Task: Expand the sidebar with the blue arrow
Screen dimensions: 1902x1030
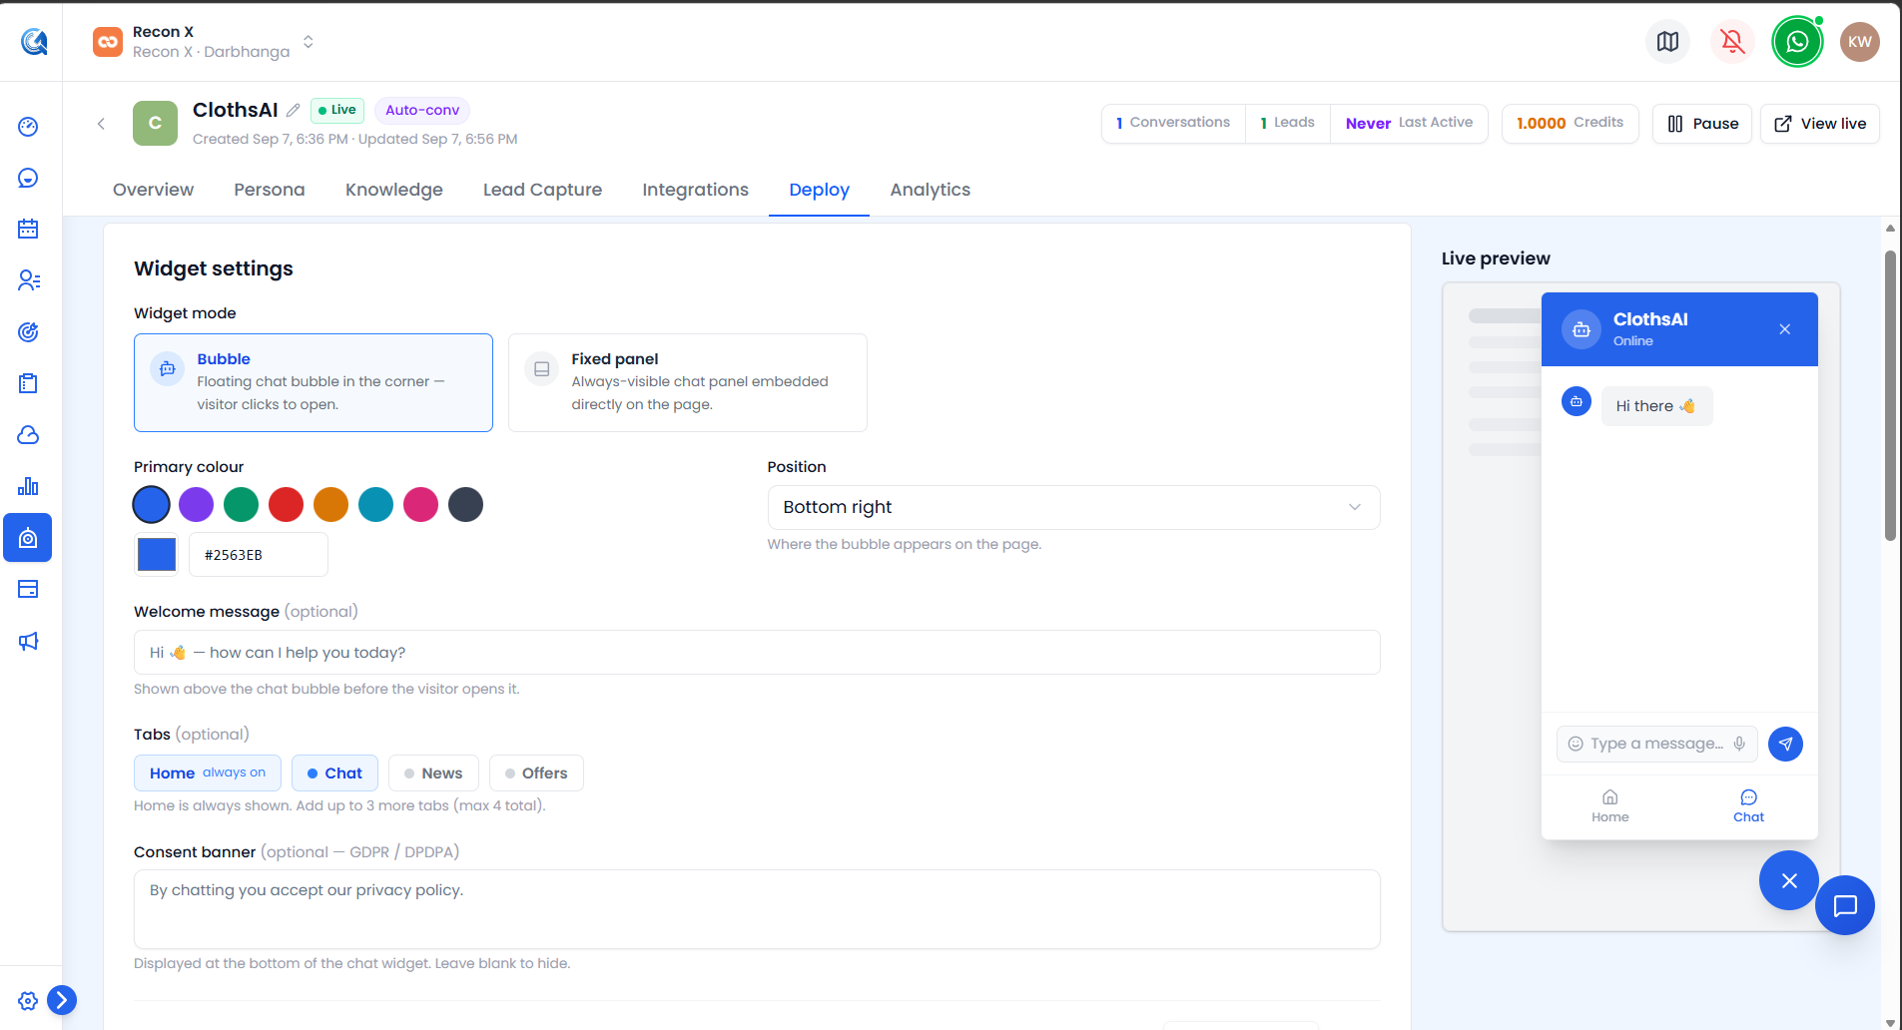Action: [62, 1000]
